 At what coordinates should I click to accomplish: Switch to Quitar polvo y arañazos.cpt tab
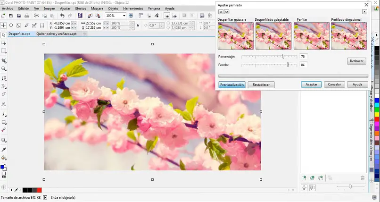(57, 34)
